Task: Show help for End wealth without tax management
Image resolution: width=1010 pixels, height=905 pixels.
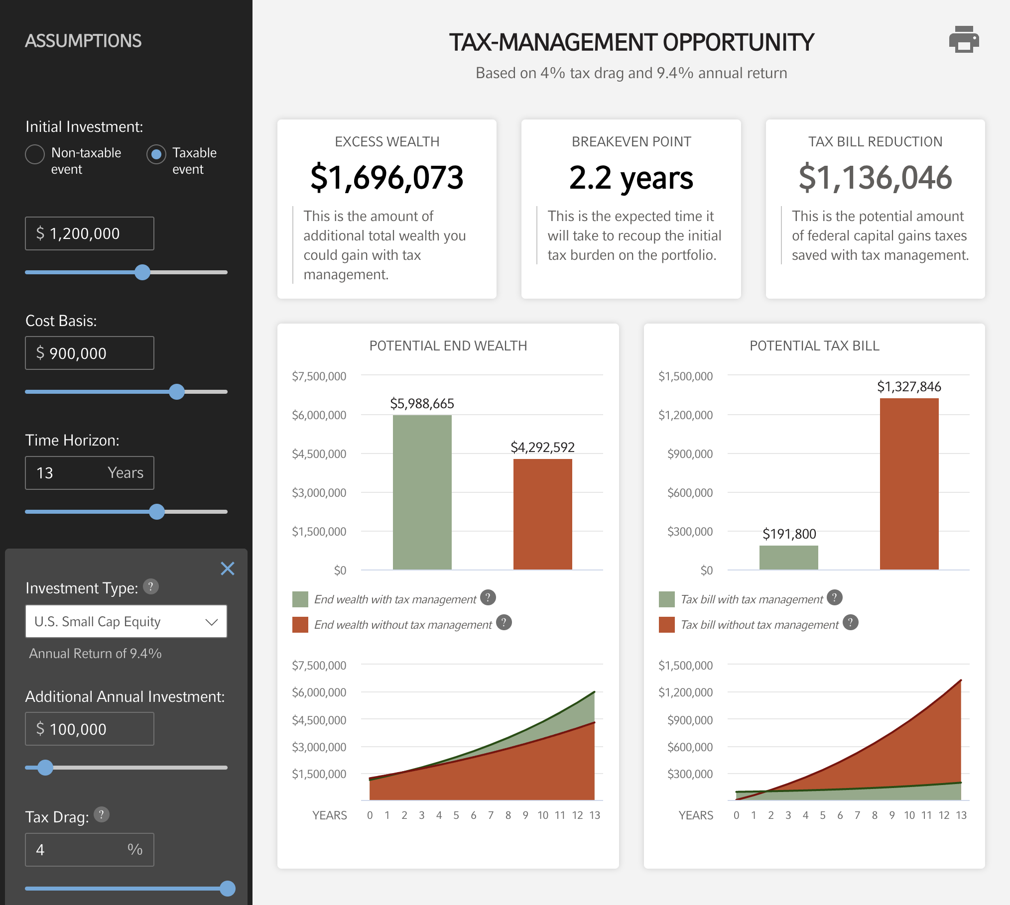Action: point(504,623)
